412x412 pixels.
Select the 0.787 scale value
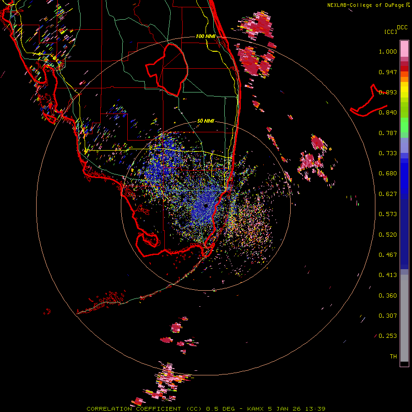click(x=388, y=133)
